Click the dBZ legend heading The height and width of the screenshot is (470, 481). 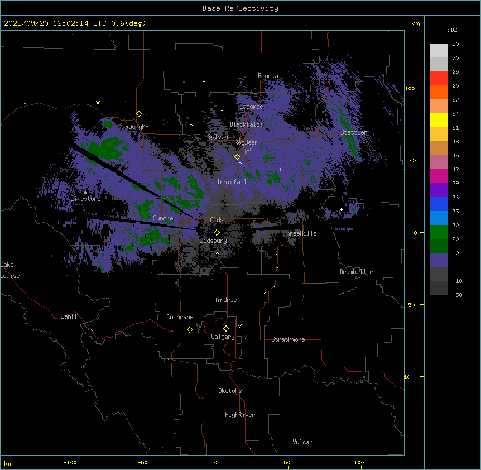pos(452,30)
